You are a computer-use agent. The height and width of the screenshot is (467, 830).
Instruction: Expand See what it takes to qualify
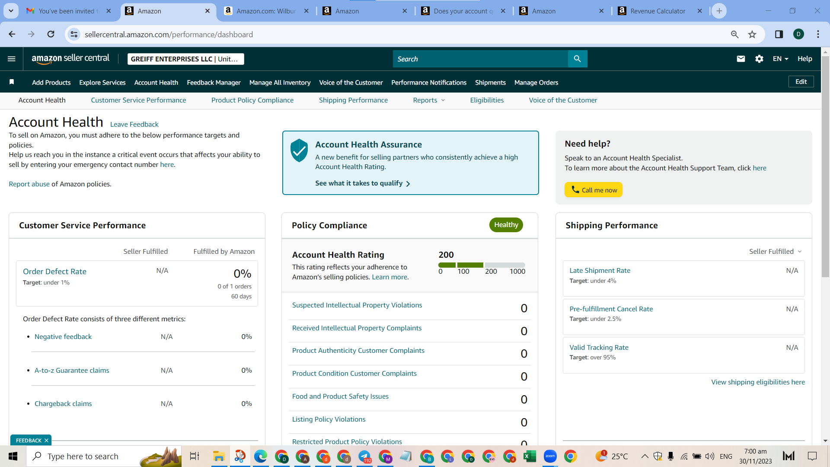[x=363, y=183]
